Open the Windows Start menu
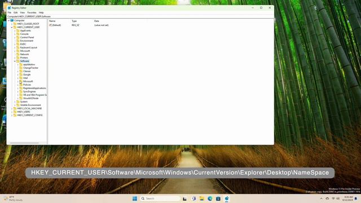 [x=135, y=198]
